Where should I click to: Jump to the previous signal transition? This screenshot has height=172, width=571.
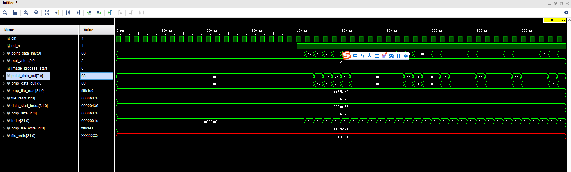(x=89, y=13)
